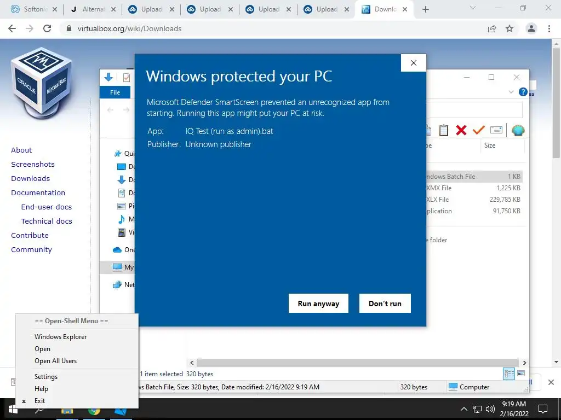Close the SmartScreen dialog with X
Viewport: 561px width, 420px height.
pyautogui.click(x=414, y=63)
